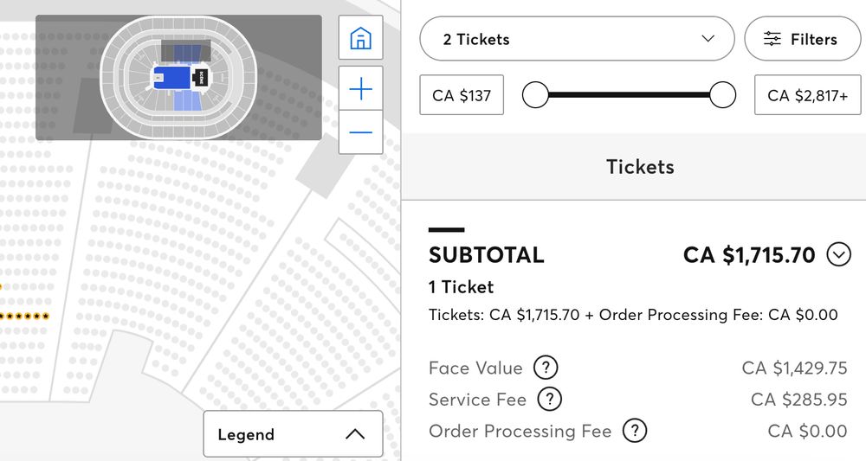Click the venue overview mini map
The height and width of the screenshot is (461, 866).
pos(178,77)
